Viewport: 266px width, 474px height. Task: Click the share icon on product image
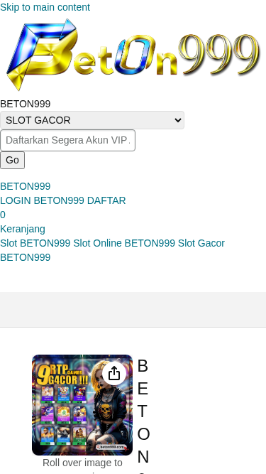pos(114,373)
